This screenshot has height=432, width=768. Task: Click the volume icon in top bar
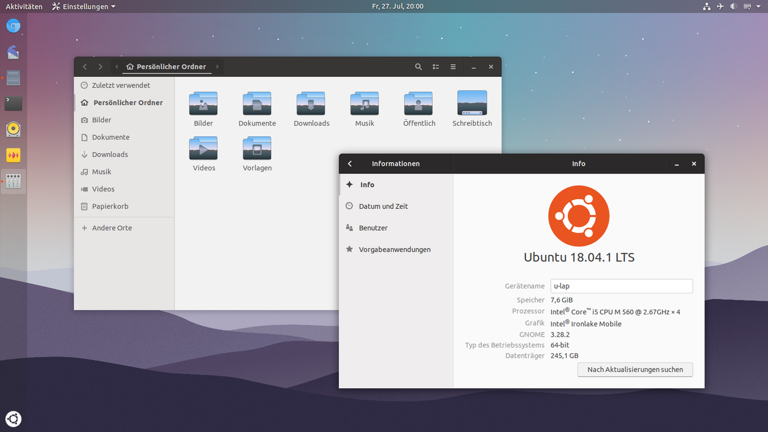(x=733, y=6)
